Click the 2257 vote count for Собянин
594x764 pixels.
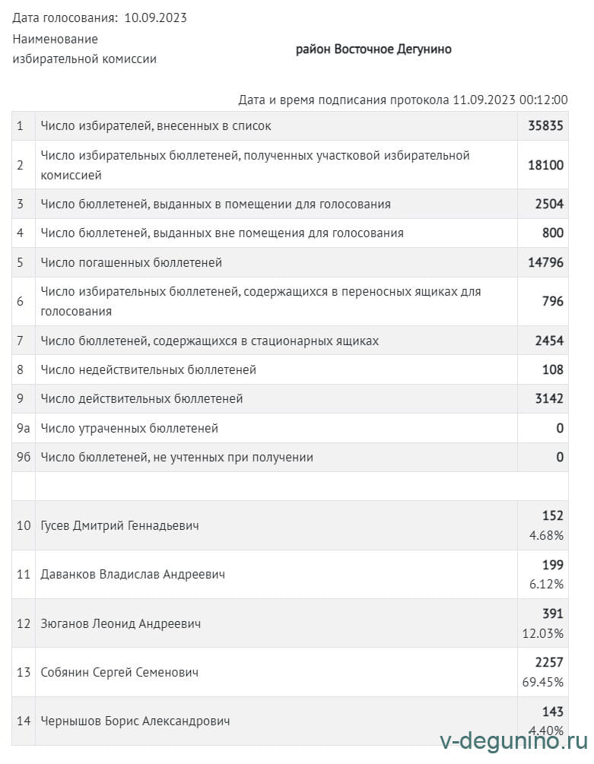549,662
